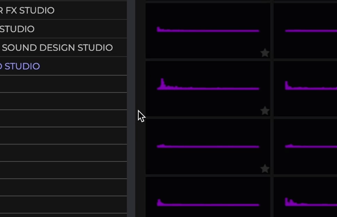Select the third-row right waveform cell
Viewport: 337px width, 217px height.
pyautogui.click(x=305, y=147)
